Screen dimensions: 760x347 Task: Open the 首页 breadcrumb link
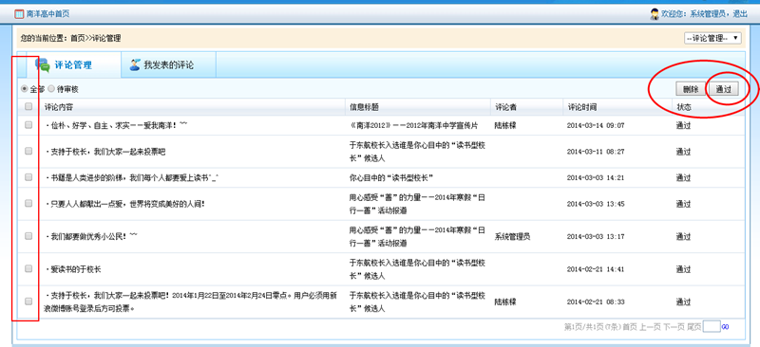click(77, 38)
